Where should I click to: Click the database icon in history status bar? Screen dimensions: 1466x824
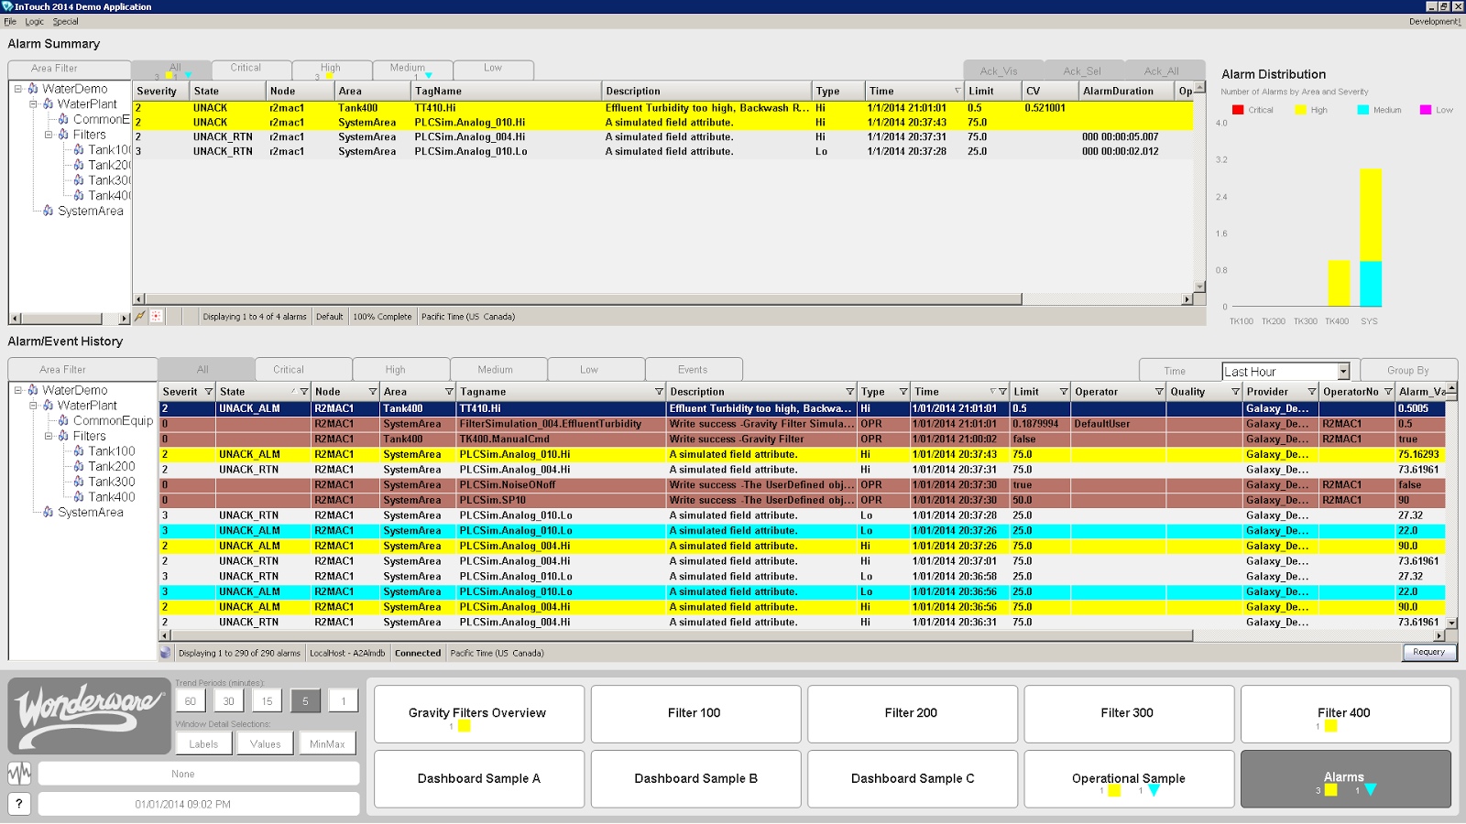coord(166,653)
